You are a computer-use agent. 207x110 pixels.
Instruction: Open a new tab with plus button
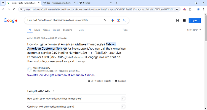(x=116, y=3)
